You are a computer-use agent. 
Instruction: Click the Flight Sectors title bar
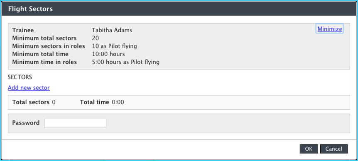coord(179,9)
